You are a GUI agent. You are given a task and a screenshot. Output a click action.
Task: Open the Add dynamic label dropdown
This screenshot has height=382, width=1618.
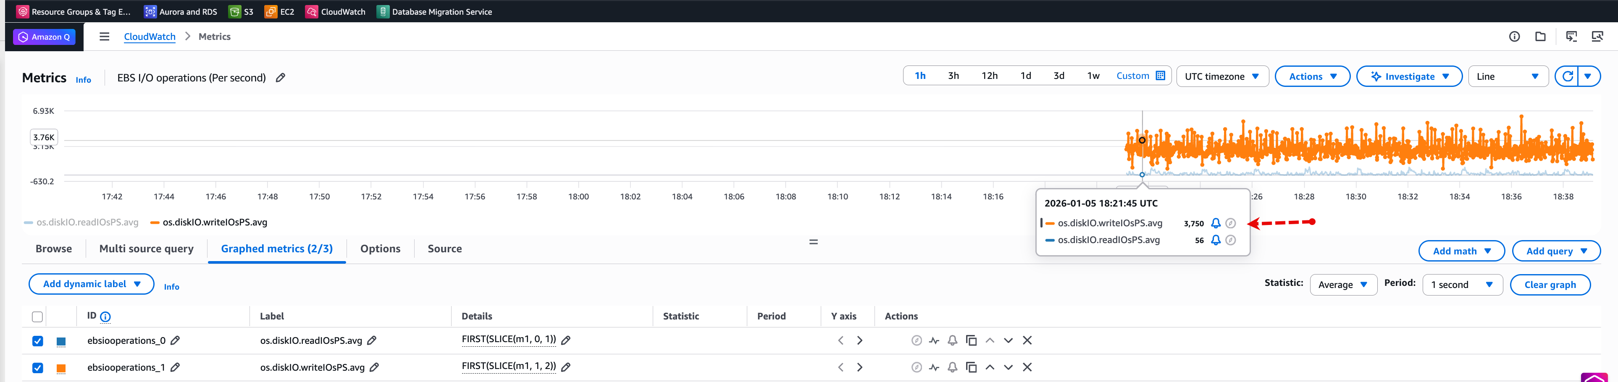point(92,284)
